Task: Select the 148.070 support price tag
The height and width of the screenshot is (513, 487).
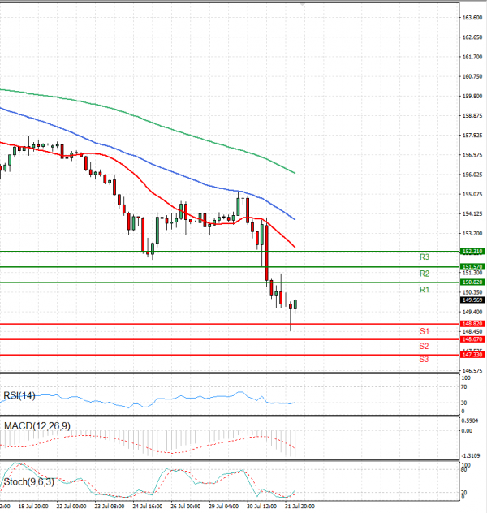Action: [472, 339]
